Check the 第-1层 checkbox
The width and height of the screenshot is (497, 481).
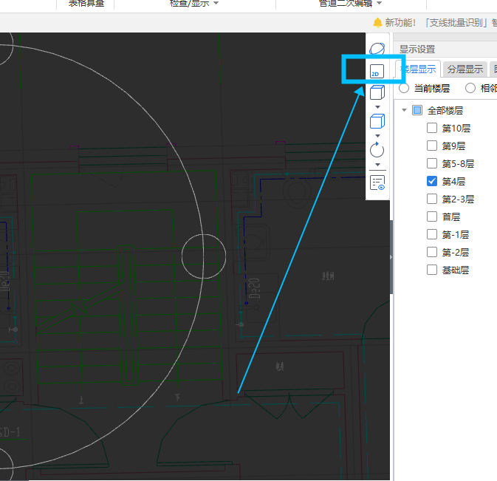pos(432,235)
